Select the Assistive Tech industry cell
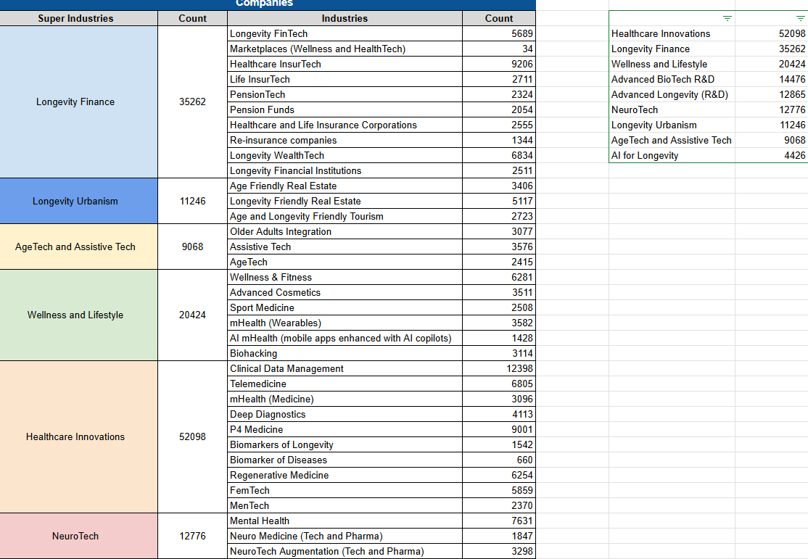 (345, 247)
